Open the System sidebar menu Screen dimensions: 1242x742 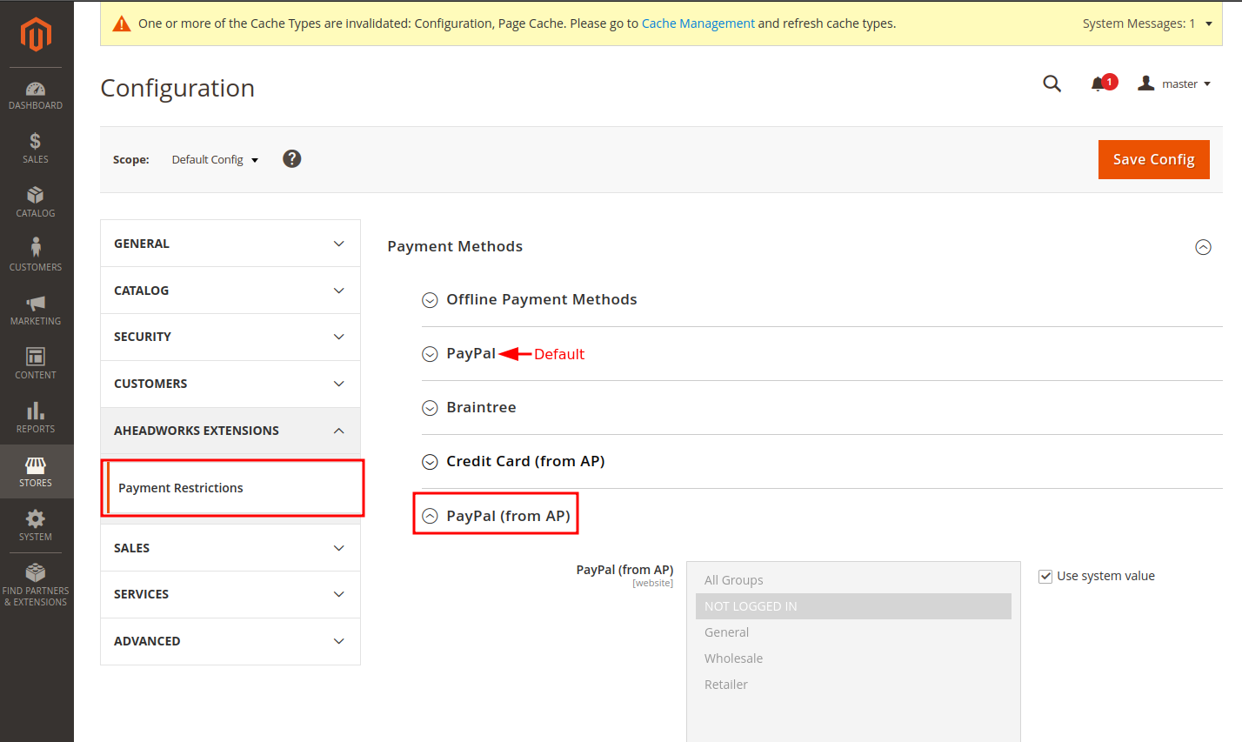[x=36, y=525]
